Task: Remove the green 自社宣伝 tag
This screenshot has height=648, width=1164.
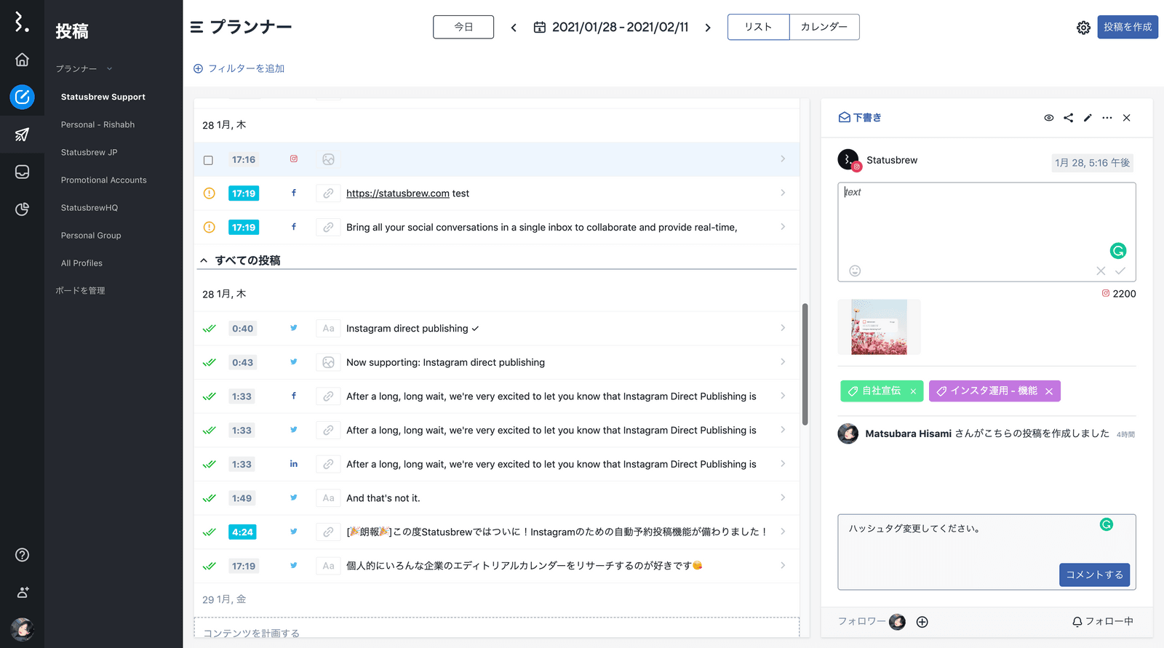Action: [x=913, y=391]
